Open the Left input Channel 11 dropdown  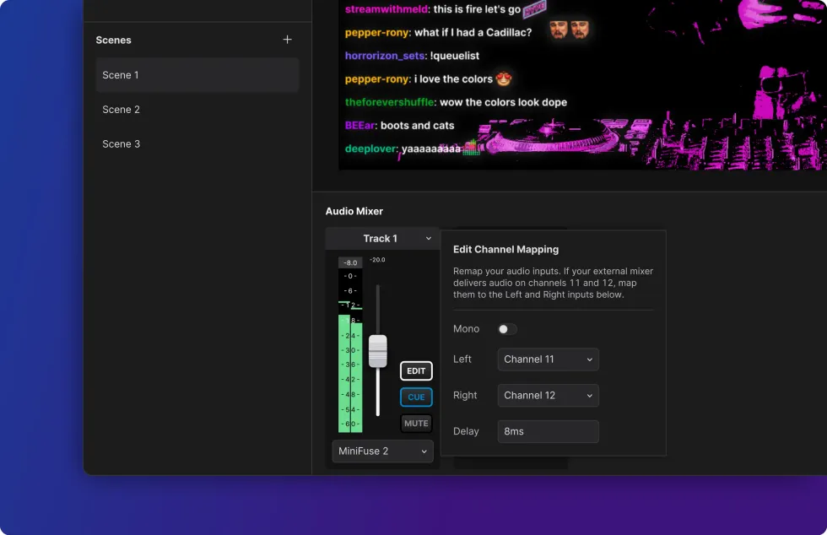point(548,359)
